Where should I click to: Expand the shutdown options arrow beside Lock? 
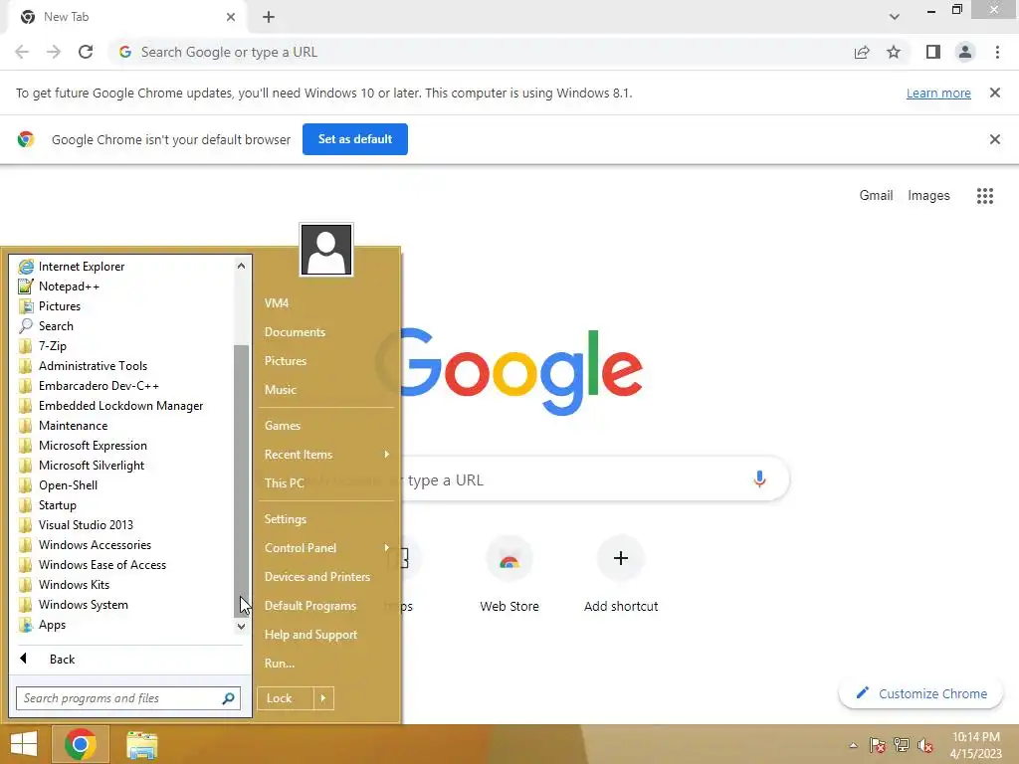click(323, 698)
